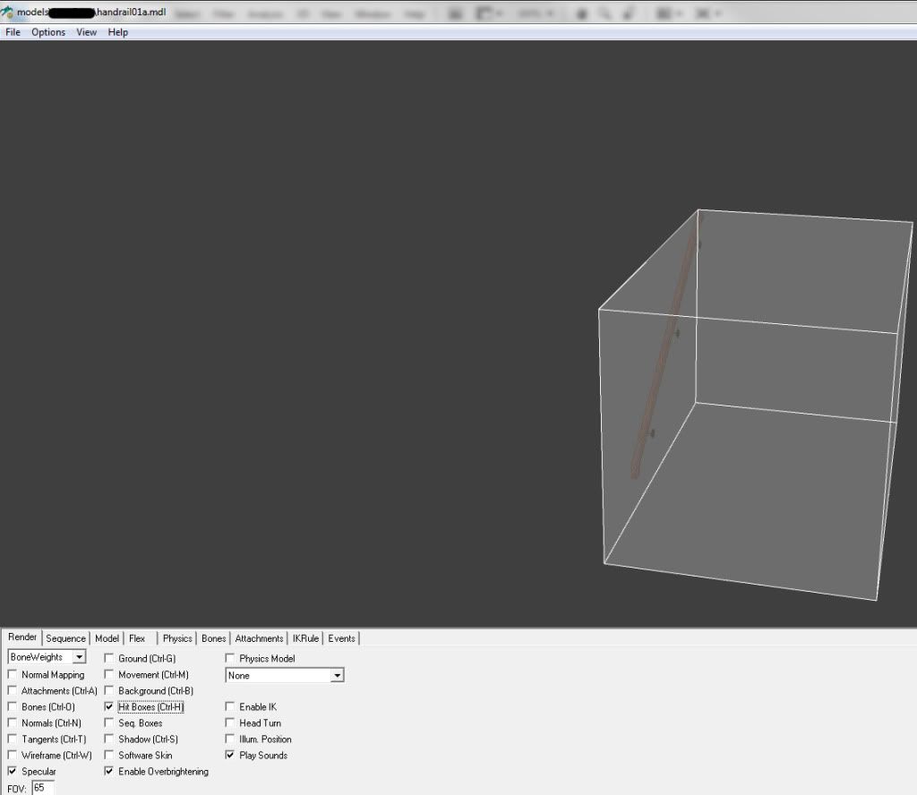Enable the Physics Model checkbox
The image size is (917, 795).
pos(230,659)
